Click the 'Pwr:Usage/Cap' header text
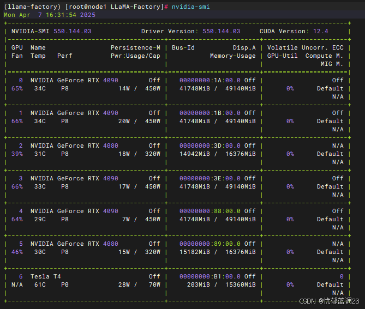This screenshot has height=309, width=365. 135,56
